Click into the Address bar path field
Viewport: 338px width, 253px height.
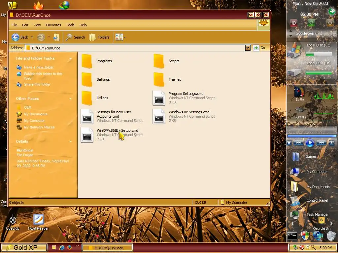pos(135,48)
